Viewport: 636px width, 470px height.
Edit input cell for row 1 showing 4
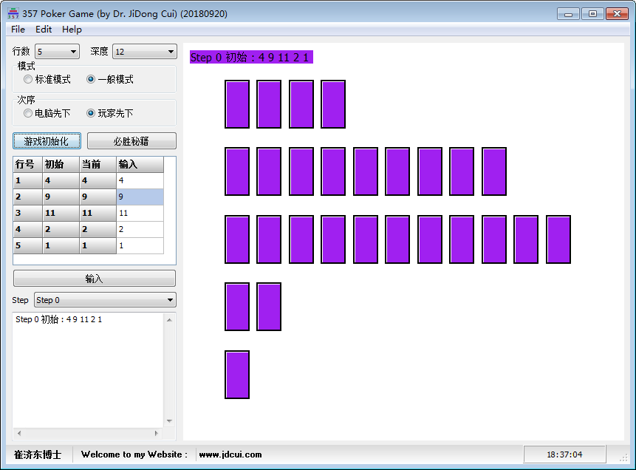tap(140, 180)
